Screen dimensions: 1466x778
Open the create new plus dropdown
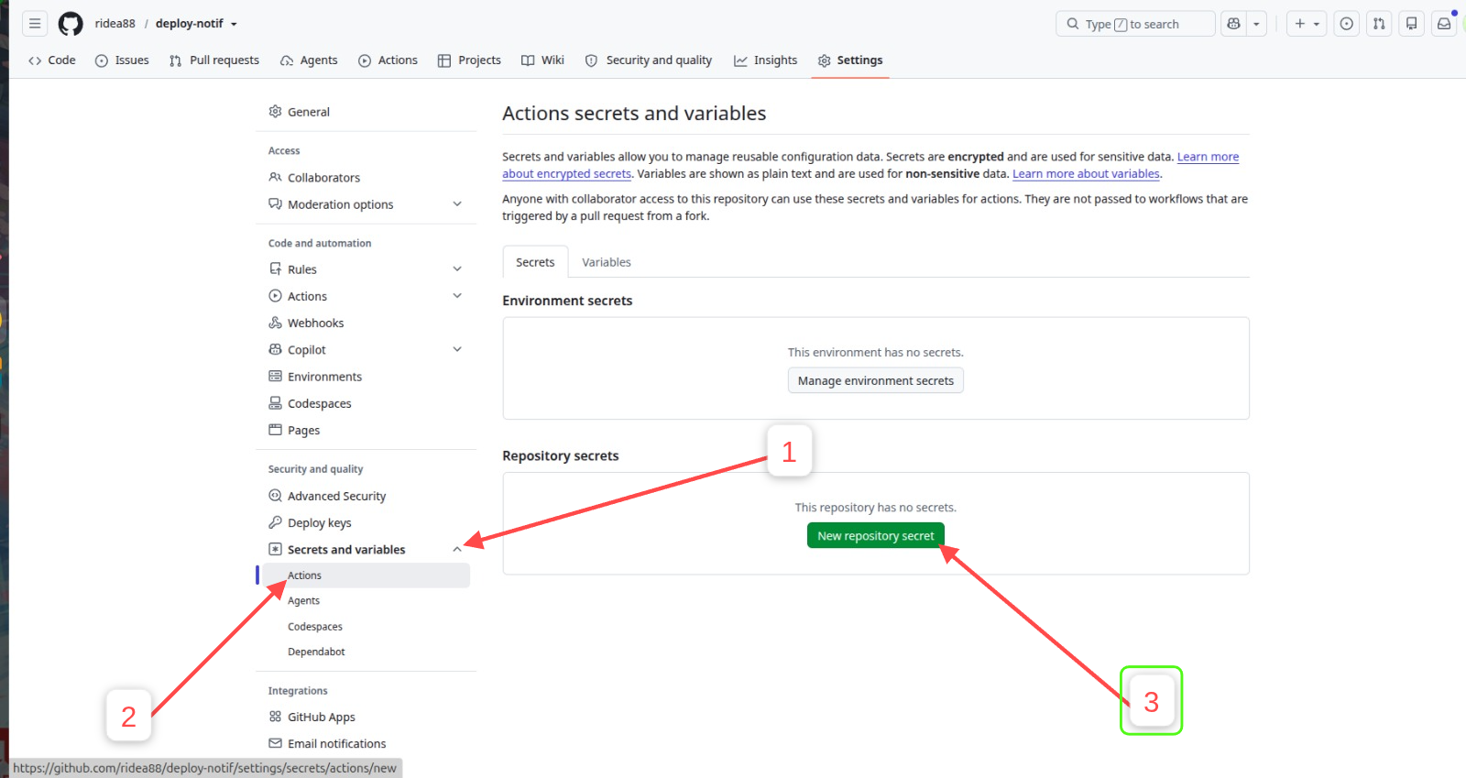1307,24
